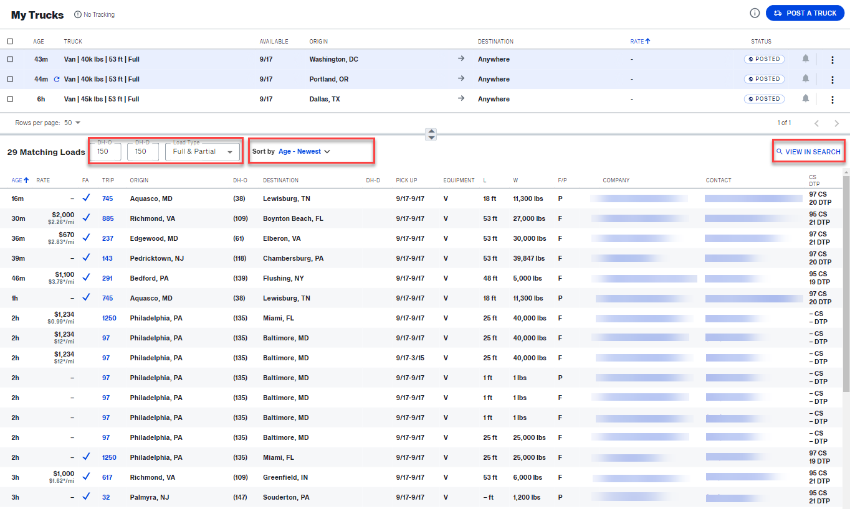This screenshot has height=509, width=850.
Task: Set bell alert for Dallas TX truck
Action: tap(805, 98)
